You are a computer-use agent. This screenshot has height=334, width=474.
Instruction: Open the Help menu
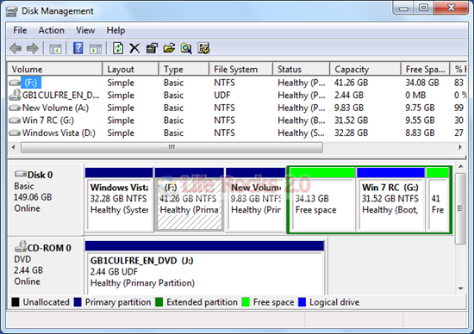tap(115, 30)
